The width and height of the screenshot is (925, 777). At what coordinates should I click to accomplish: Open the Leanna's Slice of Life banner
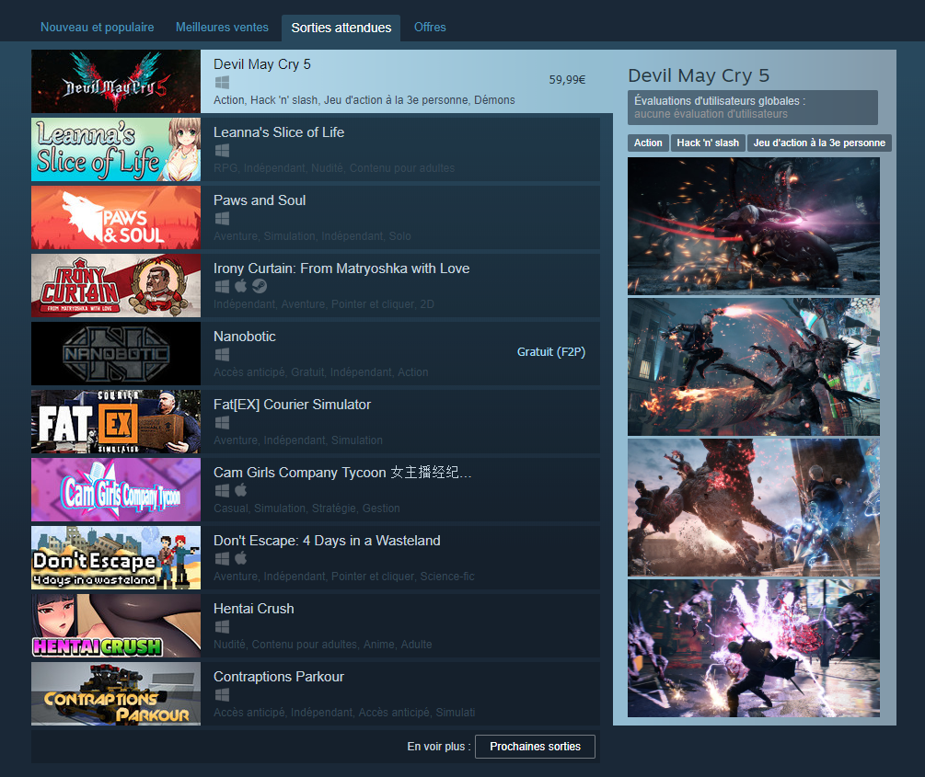[116, 149]
